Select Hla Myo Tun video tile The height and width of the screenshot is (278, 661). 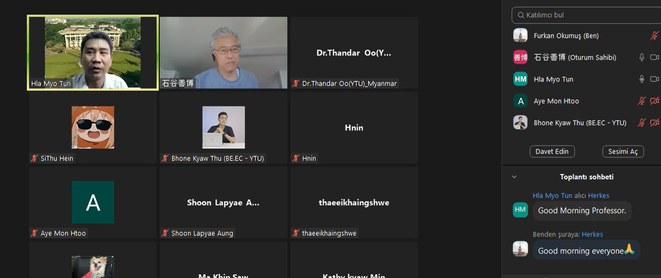coord(93,53)
